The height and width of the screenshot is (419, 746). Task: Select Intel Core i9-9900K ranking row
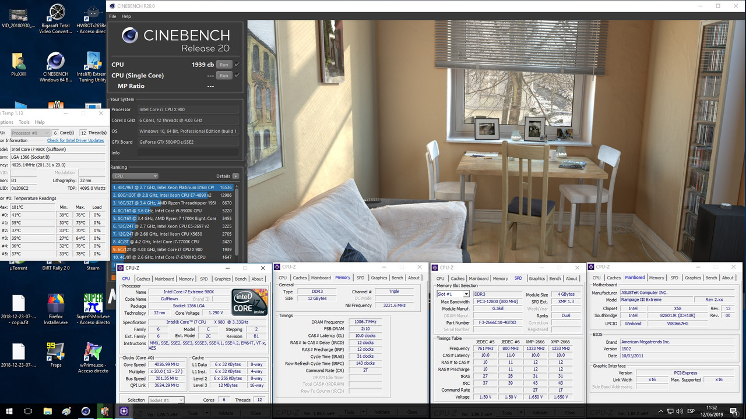(x=172, y=211)
